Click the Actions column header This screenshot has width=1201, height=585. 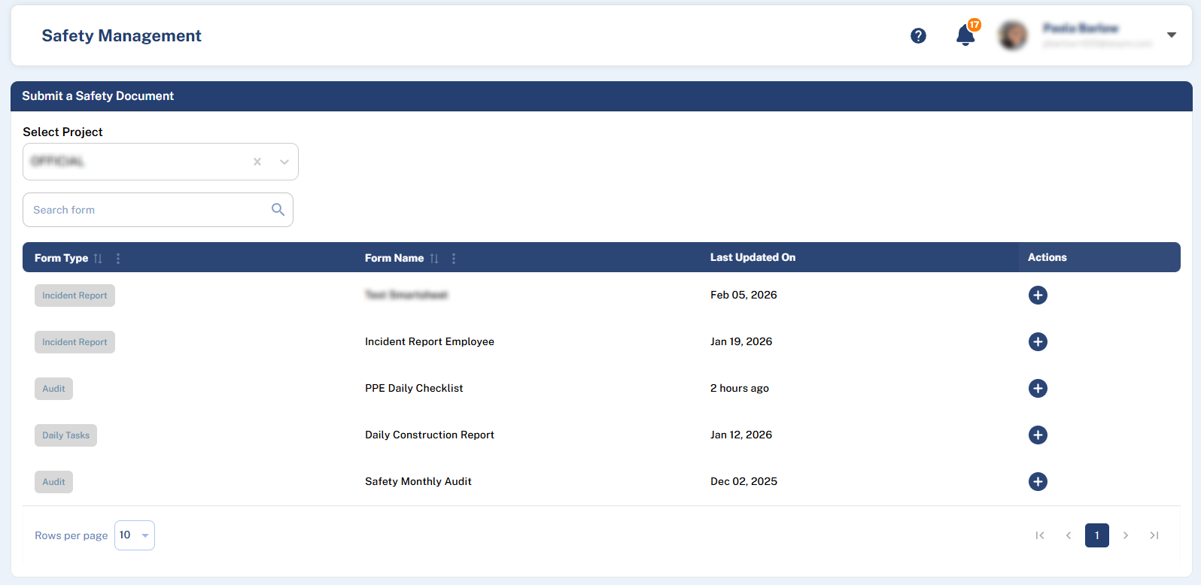pos(1047,257)
